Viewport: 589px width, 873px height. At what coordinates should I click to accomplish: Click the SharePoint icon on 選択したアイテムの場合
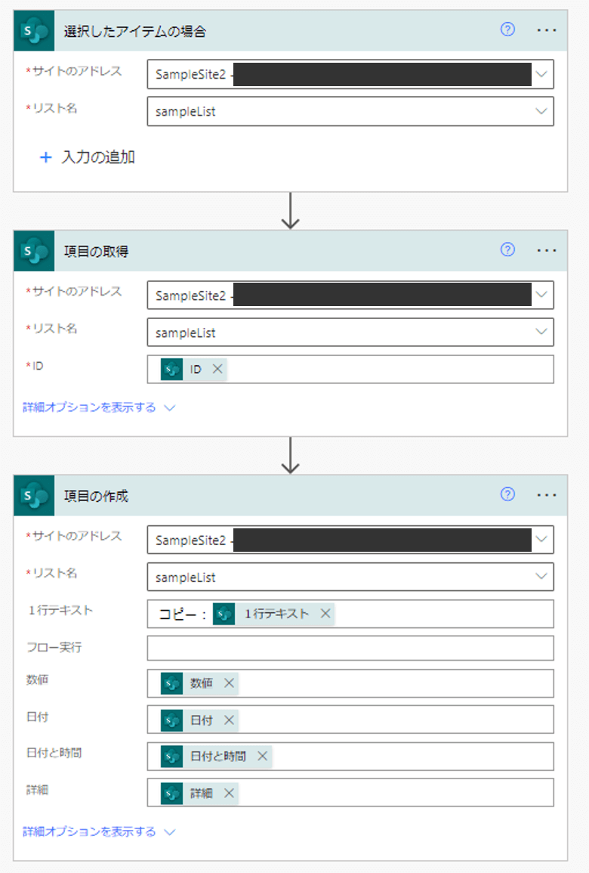(33, 30)
